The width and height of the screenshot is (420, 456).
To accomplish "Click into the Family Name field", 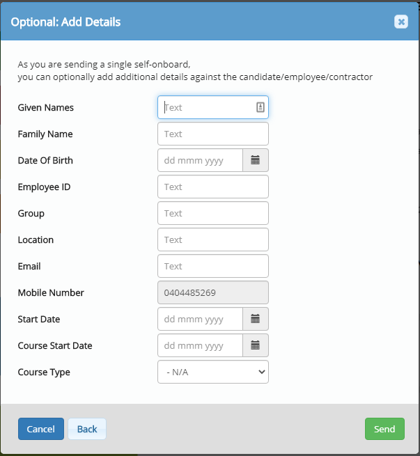I will pos(213,134).
